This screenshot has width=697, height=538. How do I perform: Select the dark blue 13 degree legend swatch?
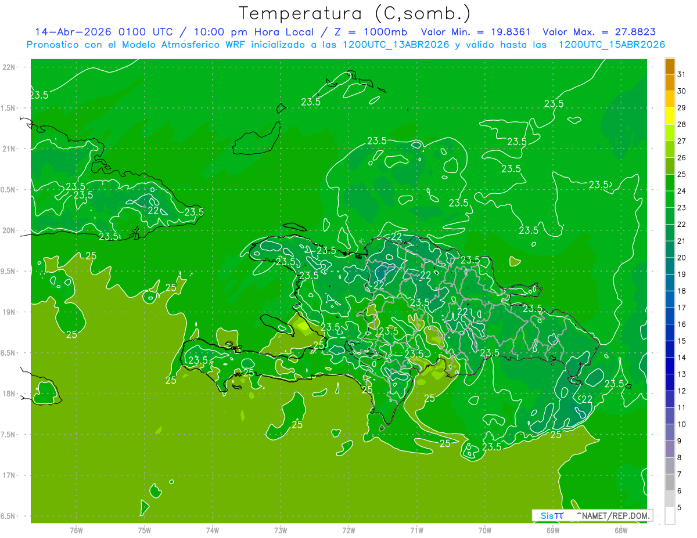(670, 366)
